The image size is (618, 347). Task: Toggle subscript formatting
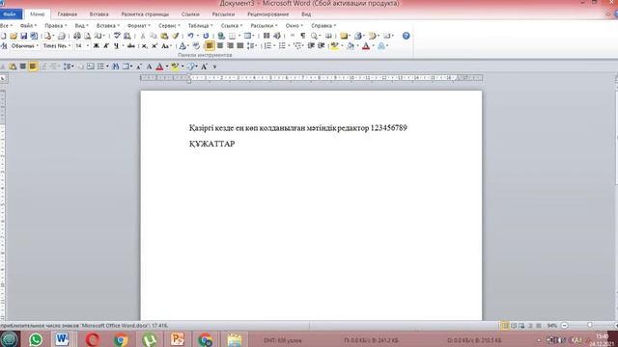(145, 46)
